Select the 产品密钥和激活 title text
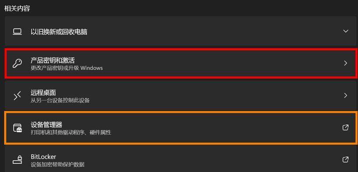Viewport: 358px width, 172px height. (53, 60)
